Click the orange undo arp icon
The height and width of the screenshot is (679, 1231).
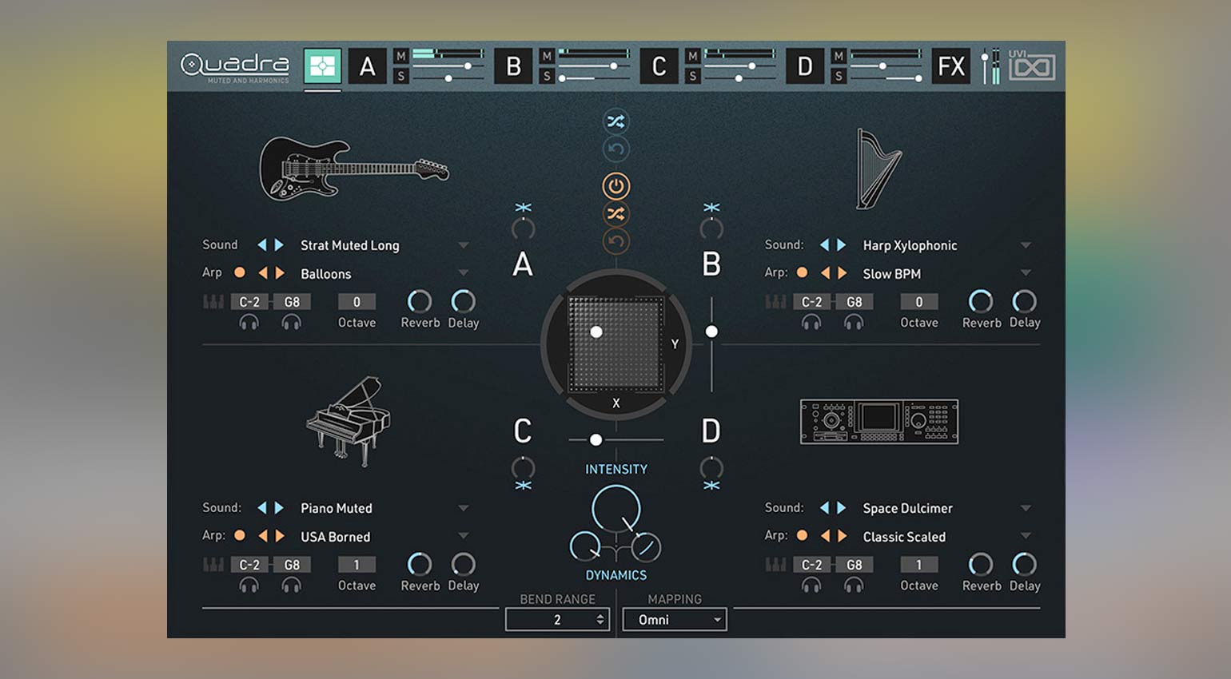point(615,241)
